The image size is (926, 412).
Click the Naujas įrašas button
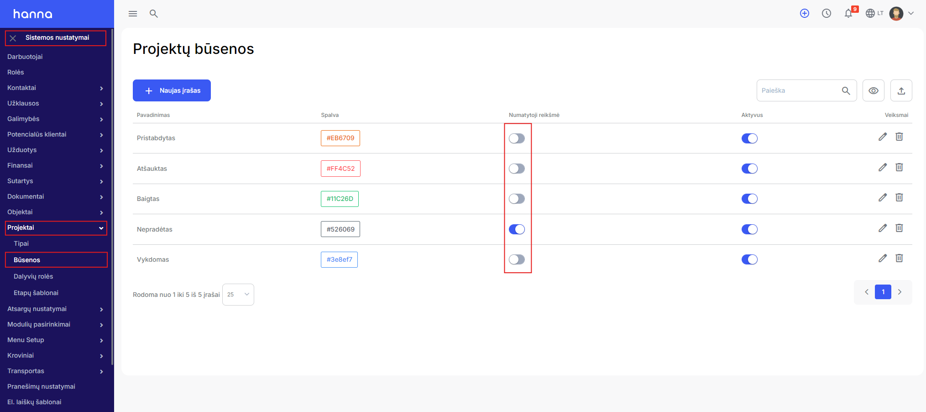coord(172,90)
